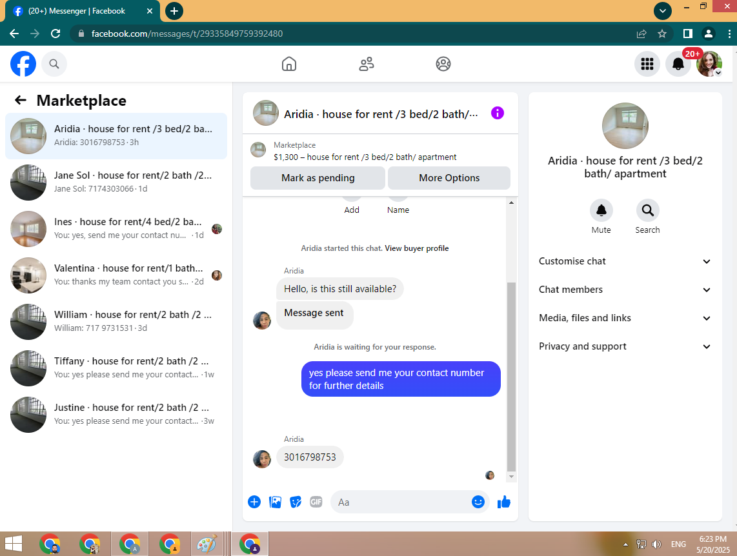The width and height of the screenshot is (737, 556).
Task: Open Justine house for rent conversation
Action: 116,415
